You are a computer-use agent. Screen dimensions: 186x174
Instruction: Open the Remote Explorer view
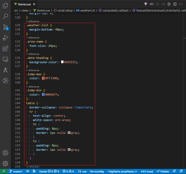[x=5, y=59]
